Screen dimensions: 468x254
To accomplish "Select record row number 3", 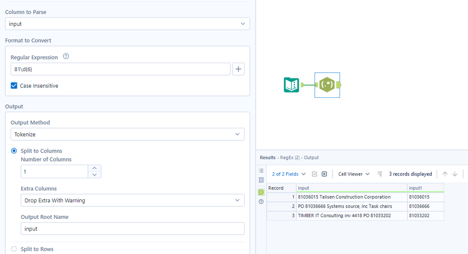I will coord(281,216).
